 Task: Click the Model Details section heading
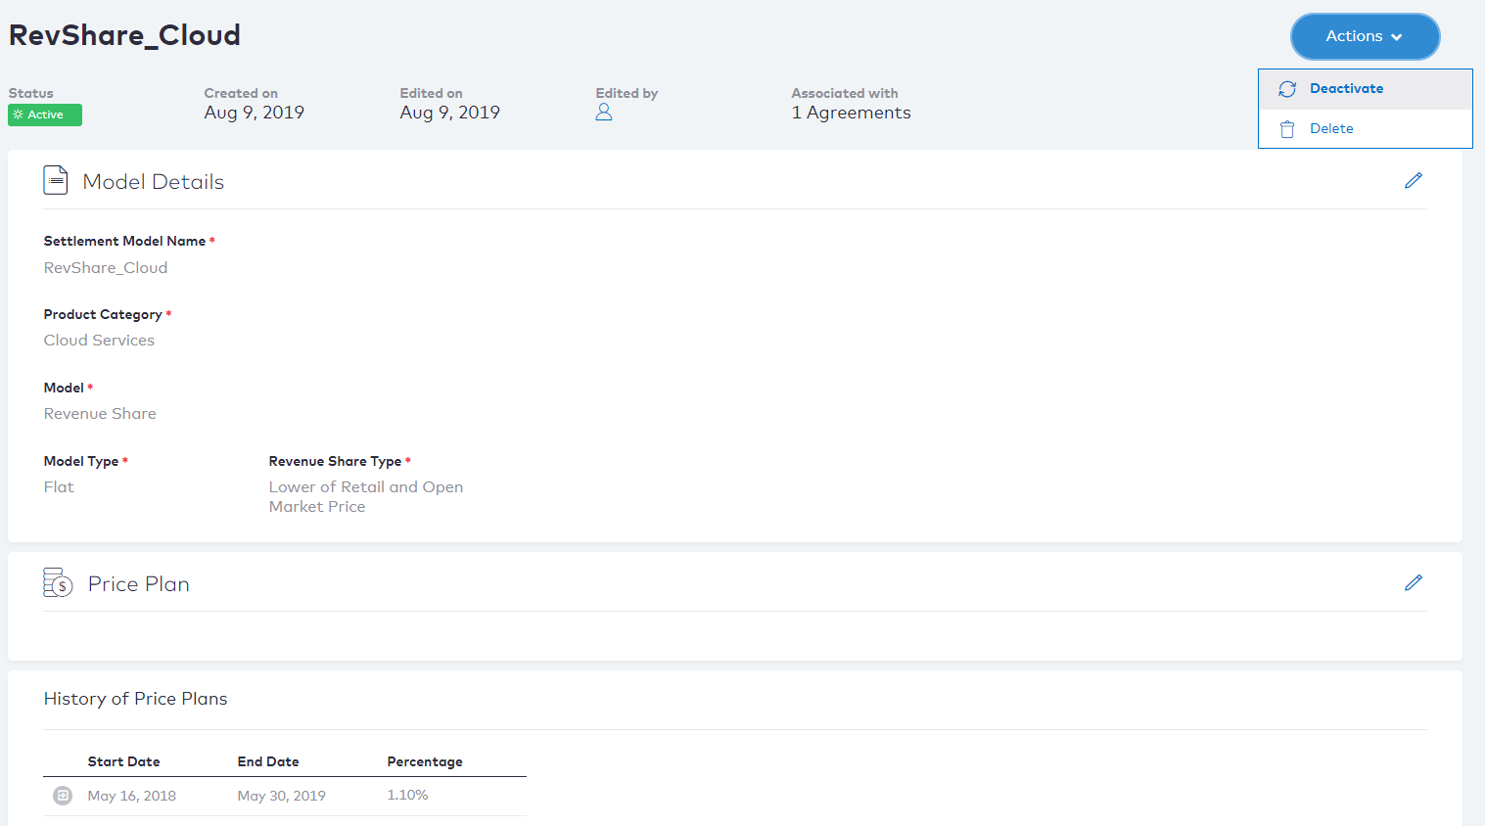coord(154,182)
